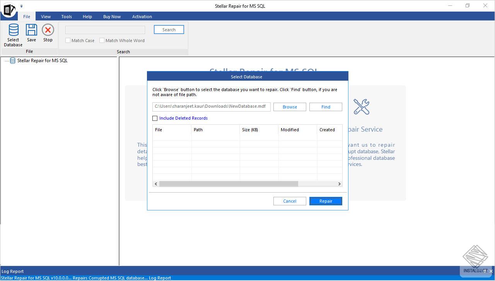Click the Log Report panel header

(247, 271)
